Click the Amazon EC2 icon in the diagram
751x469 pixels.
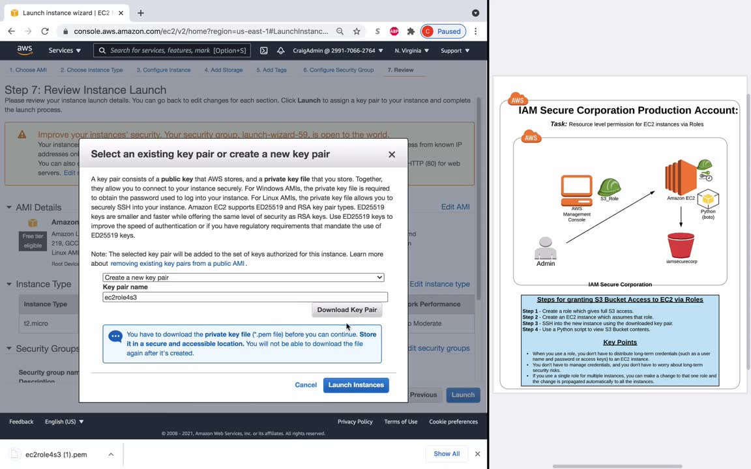click(x=681, y=177)
